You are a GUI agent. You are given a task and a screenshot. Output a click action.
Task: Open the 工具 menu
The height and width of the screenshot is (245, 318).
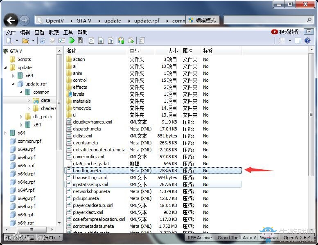coord(68,32)
